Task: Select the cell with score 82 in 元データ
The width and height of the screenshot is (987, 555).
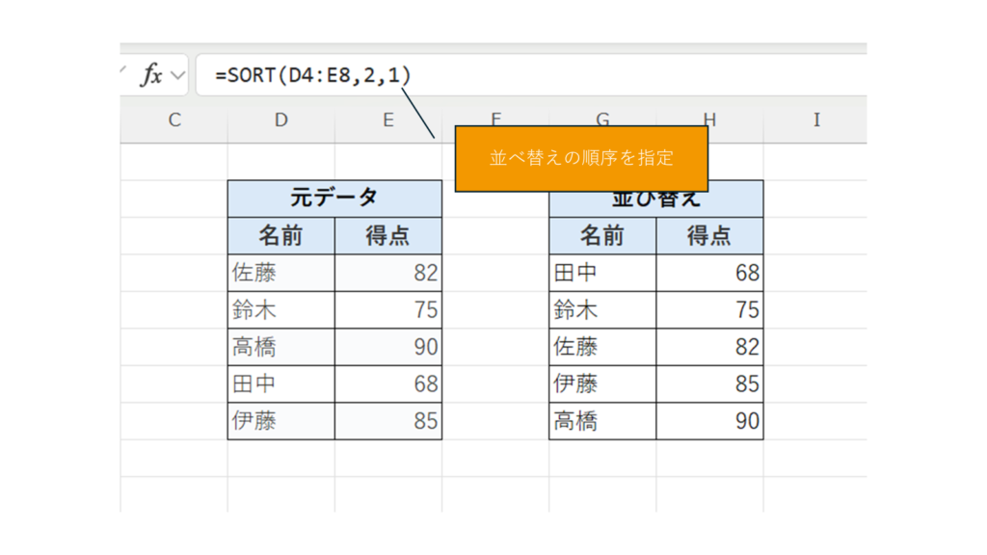Action: (x=387, y=273)
